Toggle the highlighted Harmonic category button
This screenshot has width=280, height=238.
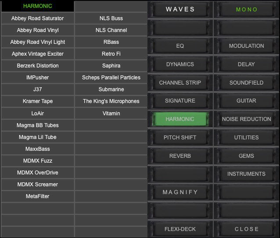click(180, 119)
